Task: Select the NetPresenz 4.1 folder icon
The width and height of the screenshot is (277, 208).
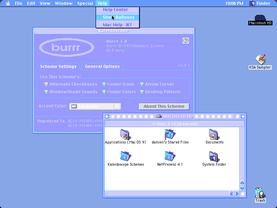Action: tap(170, 156)
